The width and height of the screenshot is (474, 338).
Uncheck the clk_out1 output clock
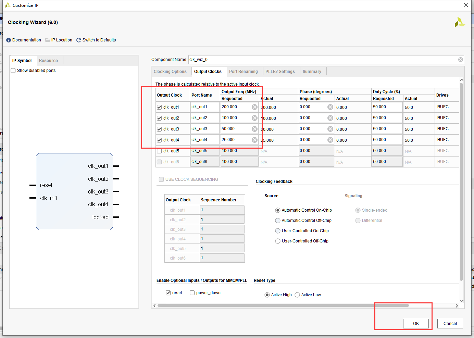(x=159, y=107)
